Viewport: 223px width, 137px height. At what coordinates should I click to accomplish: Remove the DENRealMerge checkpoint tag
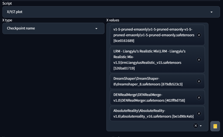click(199, 98)
